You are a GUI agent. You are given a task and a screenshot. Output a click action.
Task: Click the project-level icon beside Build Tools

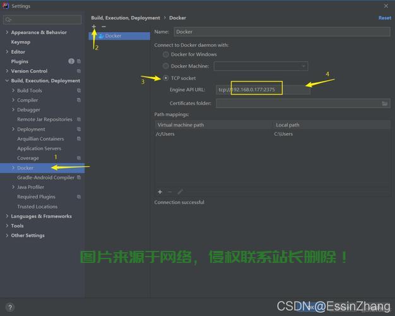(79, 90)
